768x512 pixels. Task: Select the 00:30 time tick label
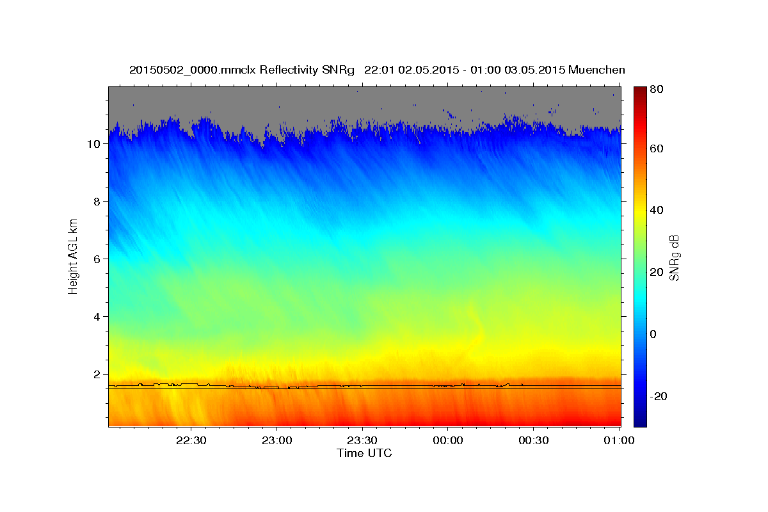[534, 440]
